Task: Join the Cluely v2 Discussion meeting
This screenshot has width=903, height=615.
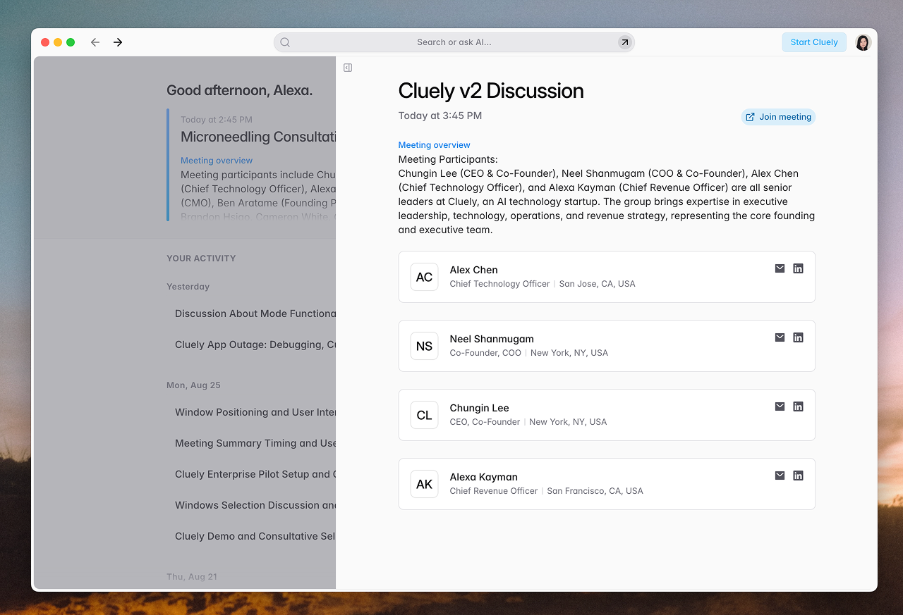Action: coord(779,117)
